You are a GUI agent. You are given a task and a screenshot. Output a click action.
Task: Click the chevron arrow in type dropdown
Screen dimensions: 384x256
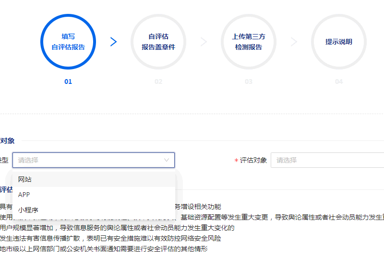pyautogui.click(x=167, y=160)
